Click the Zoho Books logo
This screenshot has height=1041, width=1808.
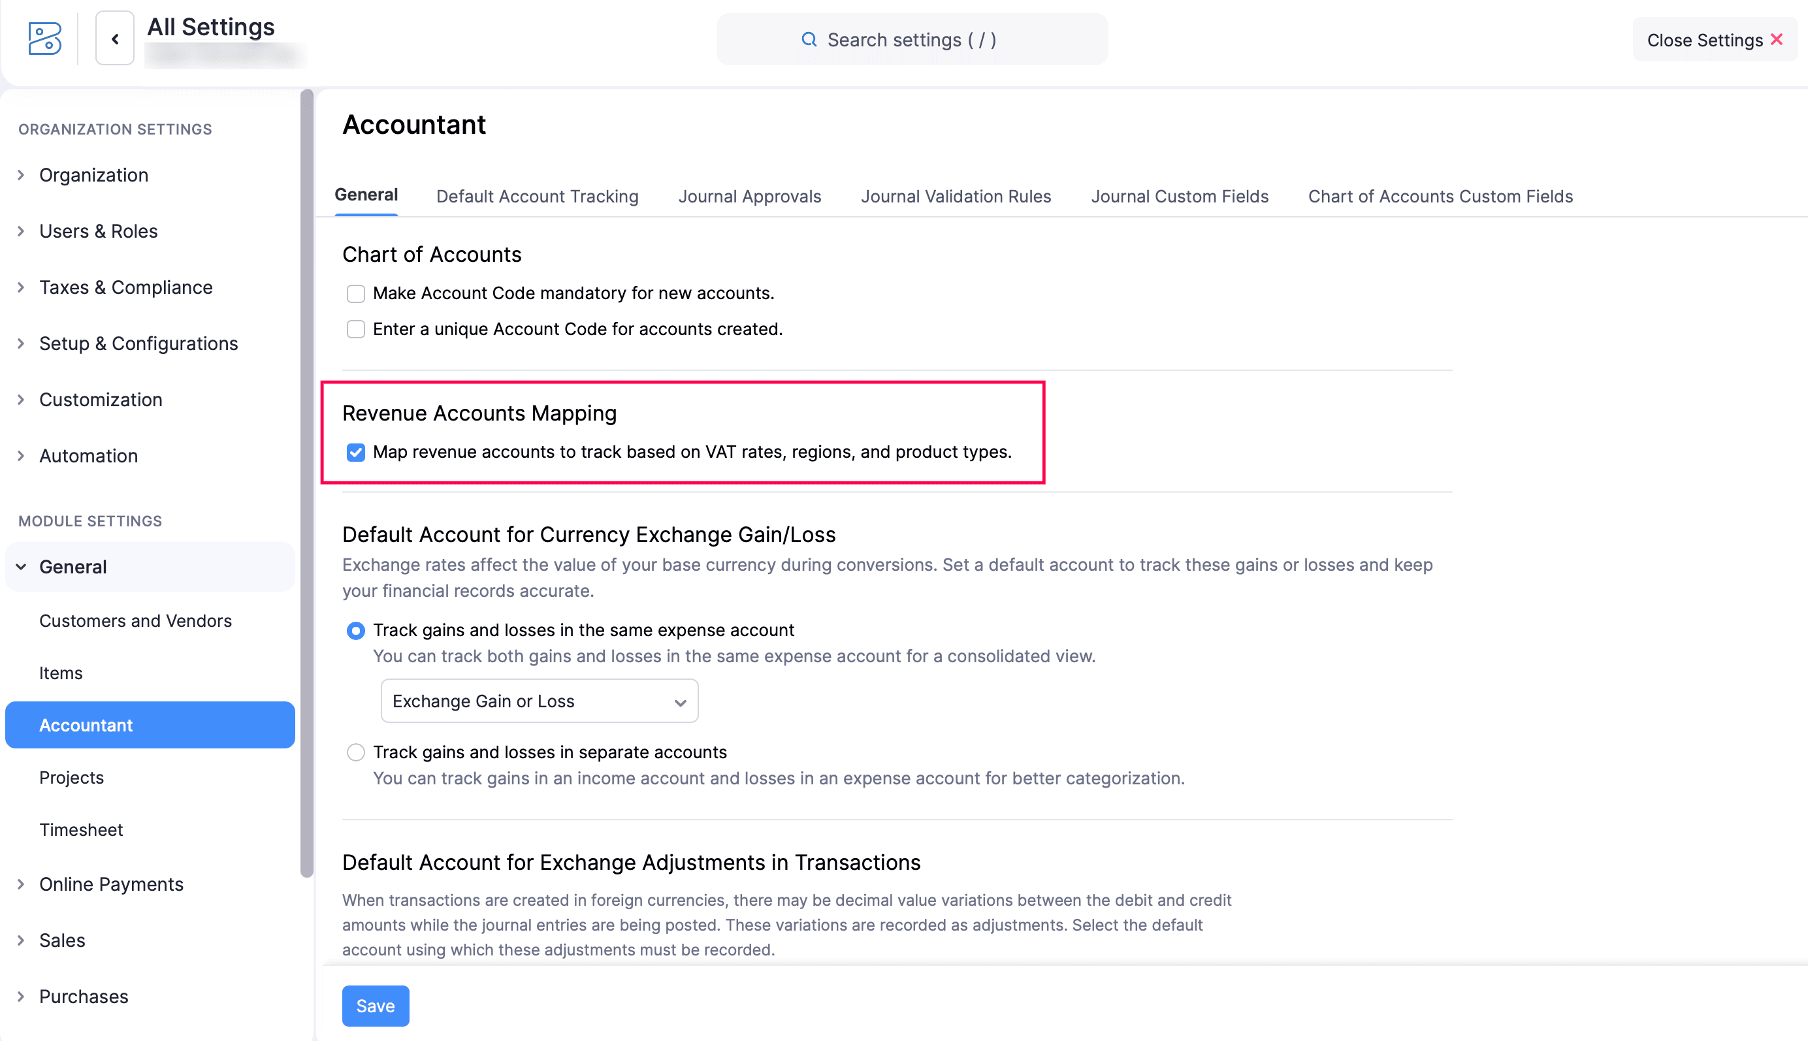[x=44, y=39]
